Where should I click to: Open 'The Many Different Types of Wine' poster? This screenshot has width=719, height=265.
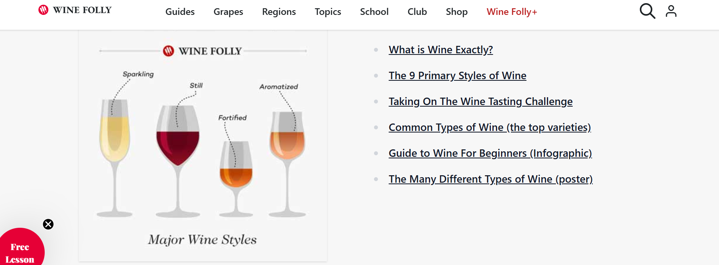pyautogui.click(x=490, y=179)
